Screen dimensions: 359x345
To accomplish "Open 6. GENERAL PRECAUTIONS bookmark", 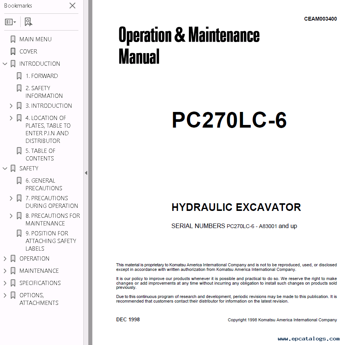I will click(44, 184).
